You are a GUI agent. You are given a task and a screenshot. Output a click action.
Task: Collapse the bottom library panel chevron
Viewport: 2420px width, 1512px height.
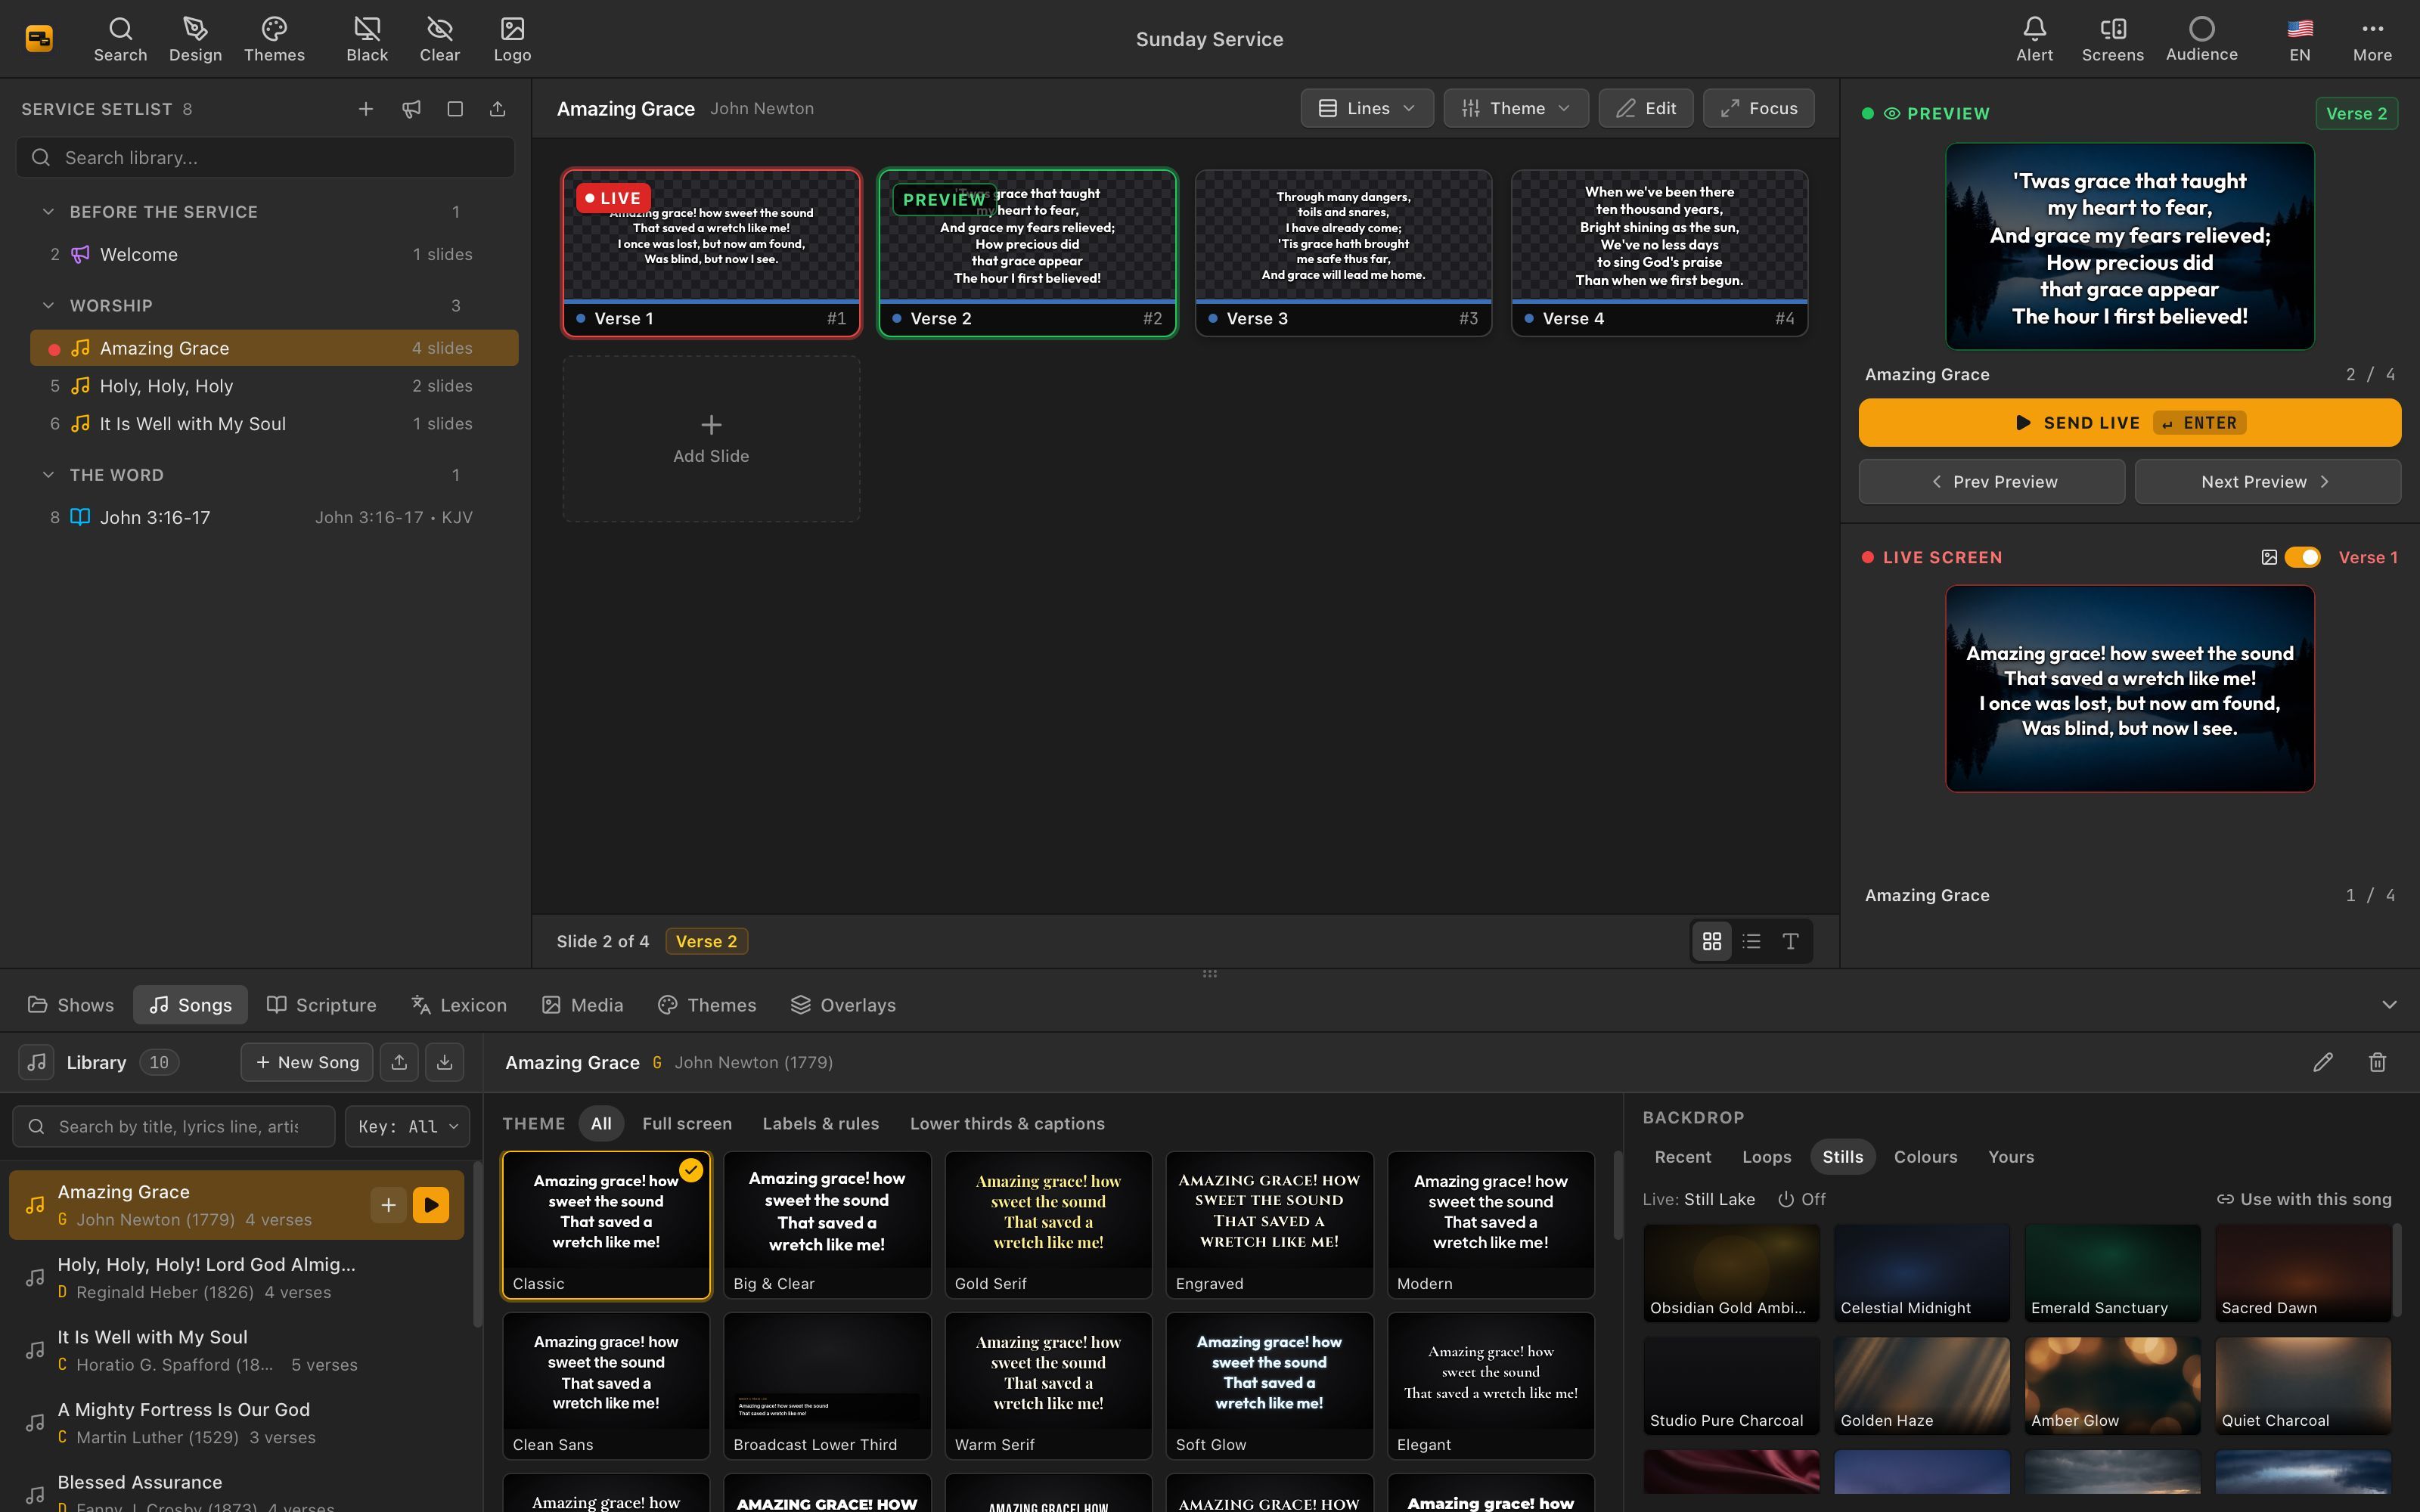tap(2389, 1005)
